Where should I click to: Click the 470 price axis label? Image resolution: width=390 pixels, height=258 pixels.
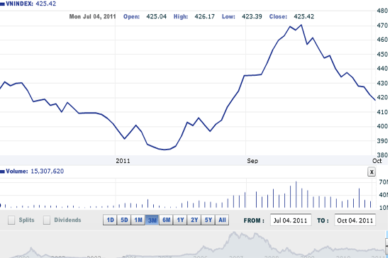(x=382, y=26)
